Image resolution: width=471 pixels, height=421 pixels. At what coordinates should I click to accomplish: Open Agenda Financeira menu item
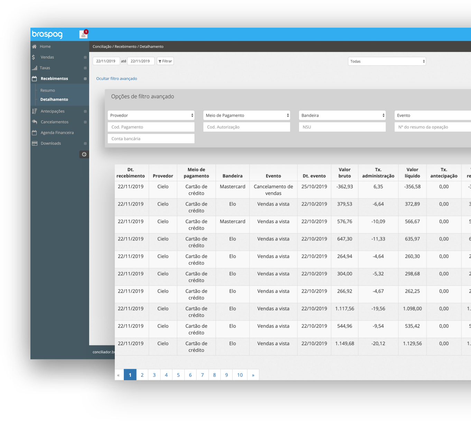(x=57, y=133)
